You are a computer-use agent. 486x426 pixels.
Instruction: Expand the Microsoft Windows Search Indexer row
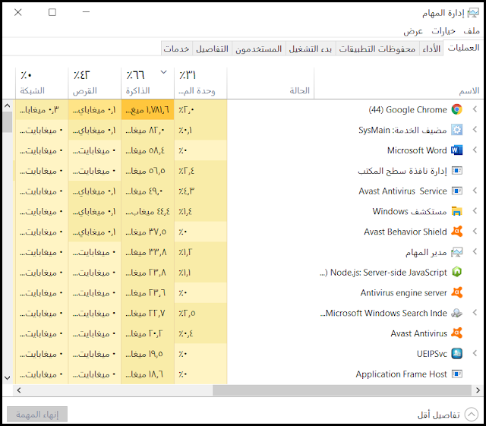coord(475,313)
